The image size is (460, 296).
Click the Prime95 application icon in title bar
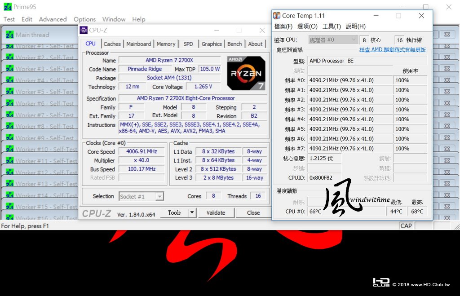point(8,7)
